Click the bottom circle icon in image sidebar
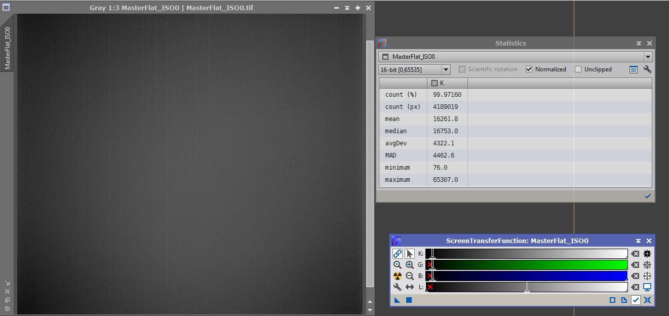 [x=7, y=308]
